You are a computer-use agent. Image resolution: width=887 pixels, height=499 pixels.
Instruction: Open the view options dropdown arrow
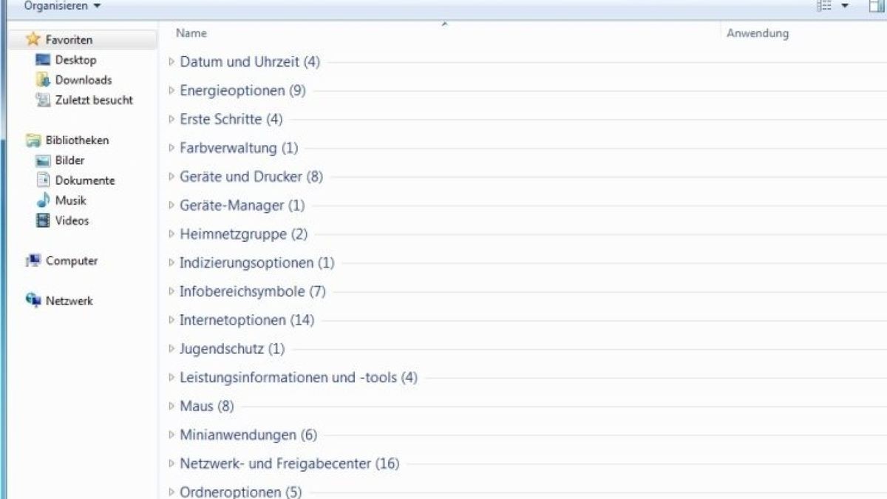tap(845, 6)
